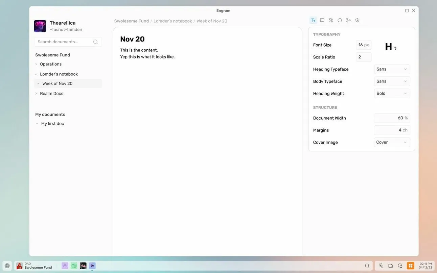Viewport: 437px width, 273px height.
Task: Click the Font Size input field
Action: click(363, 45)
